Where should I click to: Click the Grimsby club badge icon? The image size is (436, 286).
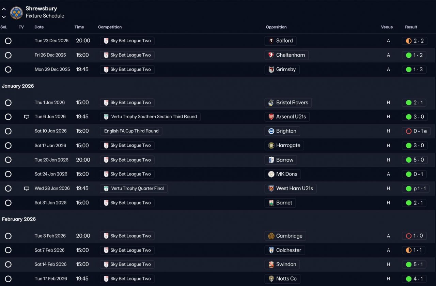[271, 70]
